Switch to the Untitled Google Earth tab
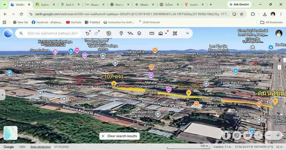 (21, 5)
